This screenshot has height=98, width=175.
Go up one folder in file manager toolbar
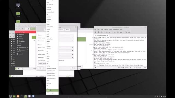click(23, 29)
